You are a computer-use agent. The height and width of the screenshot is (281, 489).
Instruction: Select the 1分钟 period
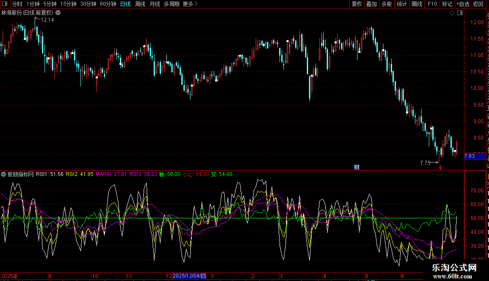pos(33,4)
